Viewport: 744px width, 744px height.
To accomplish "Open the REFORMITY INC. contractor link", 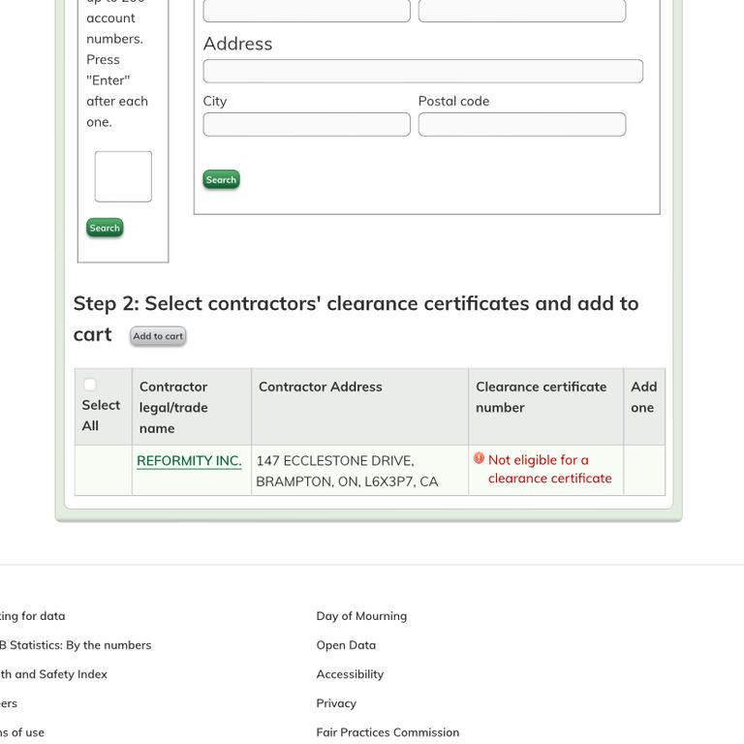I will 189,461.
